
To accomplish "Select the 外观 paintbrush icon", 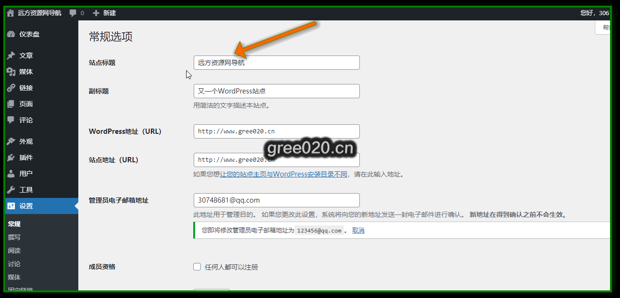I will coord(11,141).
